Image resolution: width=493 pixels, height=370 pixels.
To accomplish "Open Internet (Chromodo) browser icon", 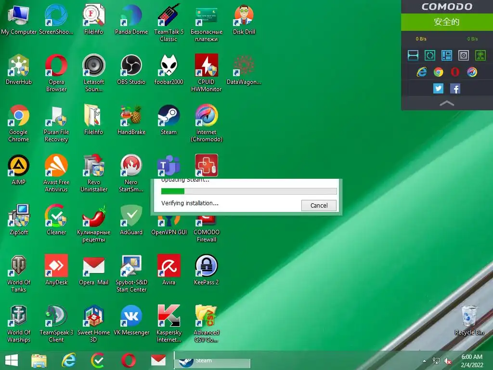I will click(x=206, y=123).
